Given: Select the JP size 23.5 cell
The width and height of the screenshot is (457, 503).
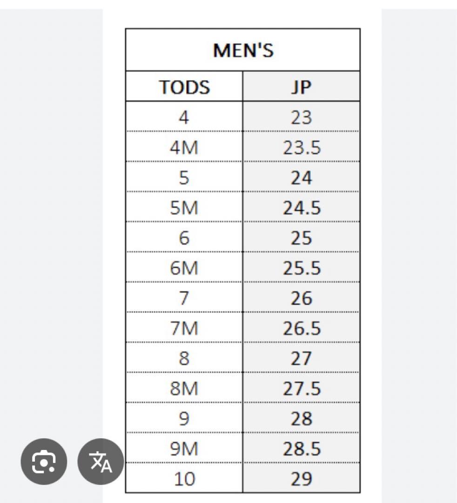Looking at the screenshot, I should click(301, 148).
